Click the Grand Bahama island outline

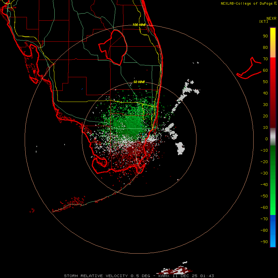[x=249, y=68]
